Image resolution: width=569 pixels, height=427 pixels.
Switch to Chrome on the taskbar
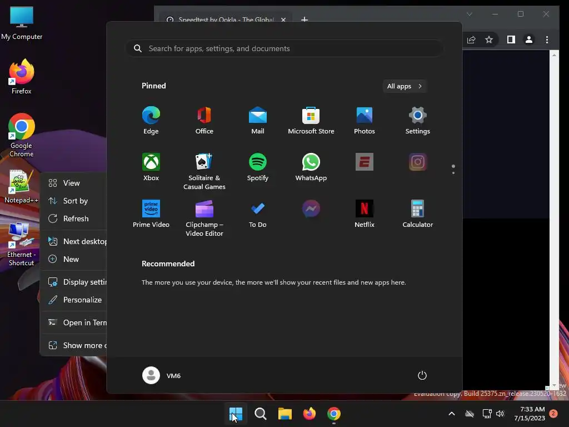334,414
